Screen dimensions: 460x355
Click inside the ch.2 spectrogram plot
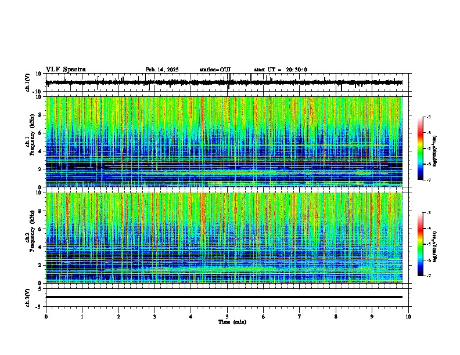(x=224, y=238)
